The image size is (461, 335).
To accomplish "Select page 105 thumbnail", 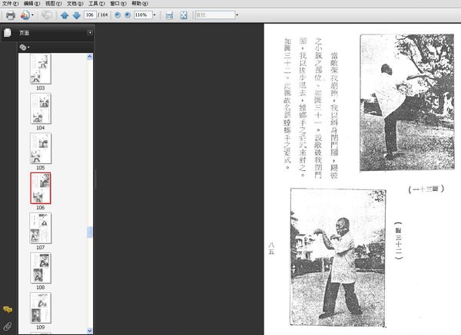I will (41, 149).
